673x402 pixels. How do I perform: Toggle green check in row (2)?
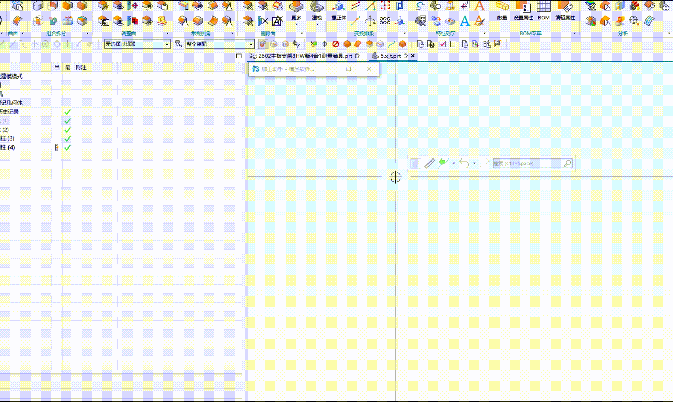[67, 130]
